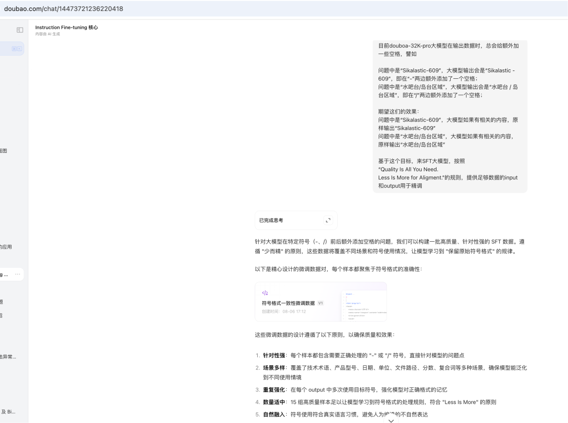Expand the 已完成思考 panel with its arrow icon

point(328,220)
